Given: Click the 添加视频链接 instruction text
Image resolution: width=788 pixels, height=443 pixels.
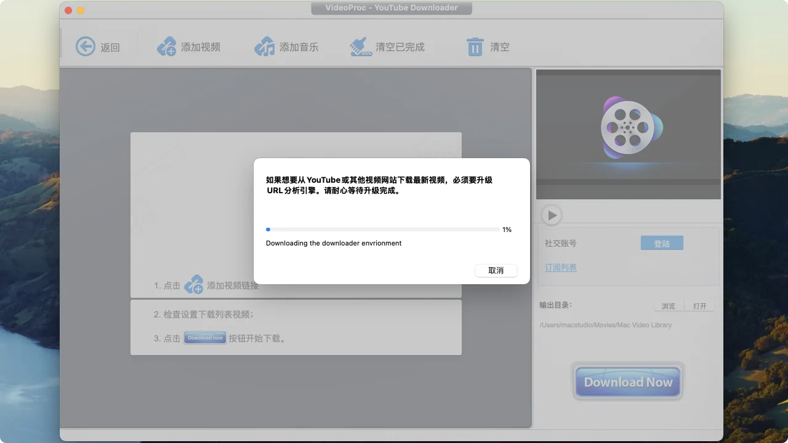Looking at the screenshot, I should pyautogui.click(x=233, y=285).
